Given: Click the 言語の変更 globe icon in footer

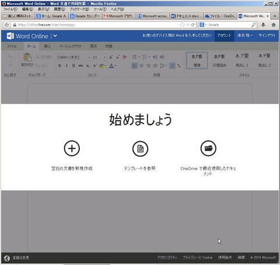Looking at the screenshot, I should 7,258.
